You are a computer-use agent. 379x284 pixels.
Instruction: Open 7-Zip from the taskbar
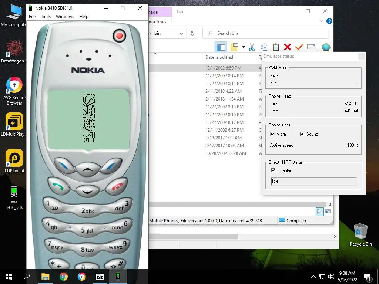[100, 277]
